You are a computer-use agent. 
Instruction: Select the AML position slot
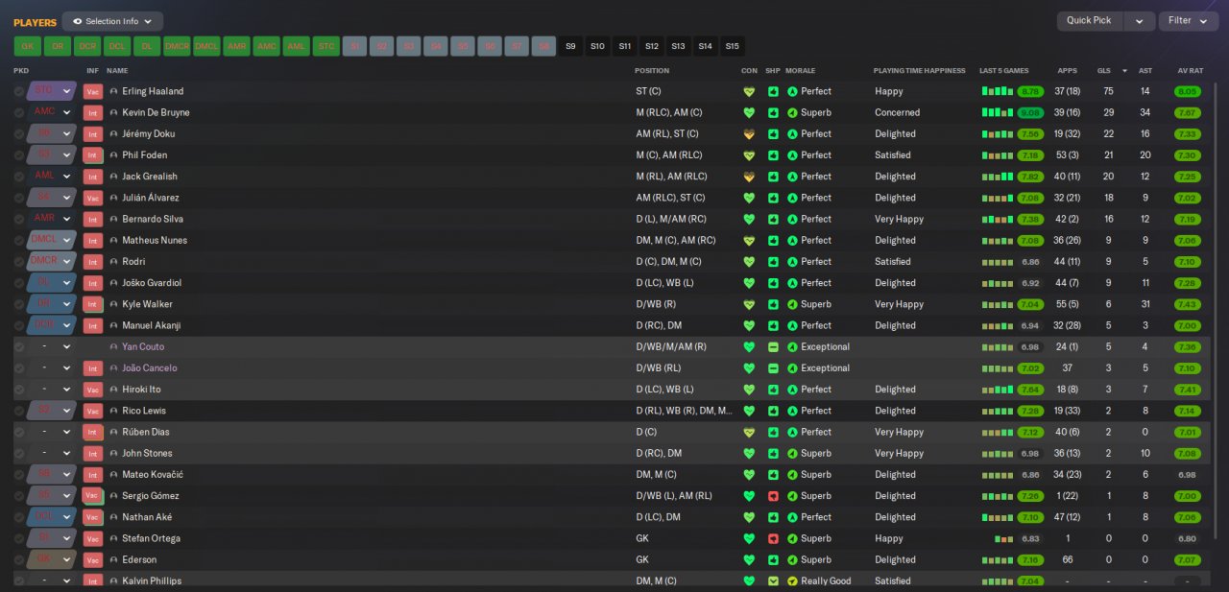(x=297, y=46)
